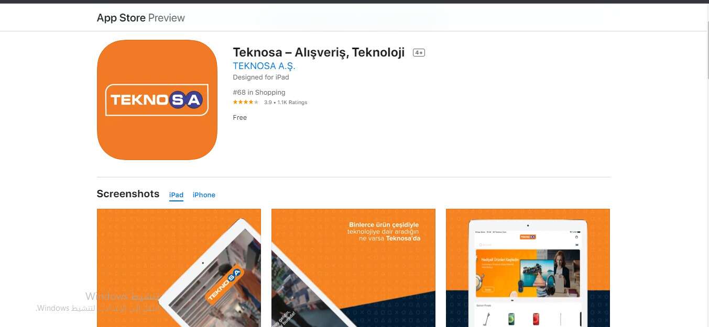Click the Teknosa – Alışveriş, Teknoloji title

point(319,52)
